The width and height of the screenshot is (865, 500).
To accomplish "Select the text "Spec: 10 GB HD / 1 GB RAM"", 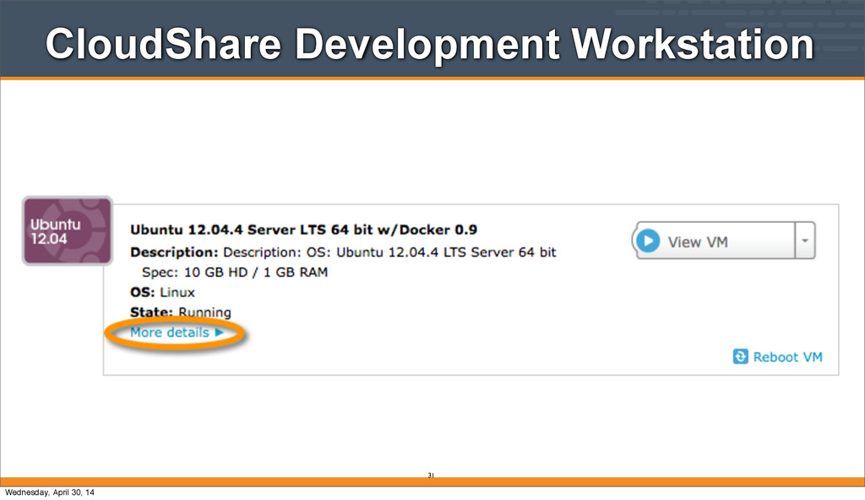I will click(235, 272).
